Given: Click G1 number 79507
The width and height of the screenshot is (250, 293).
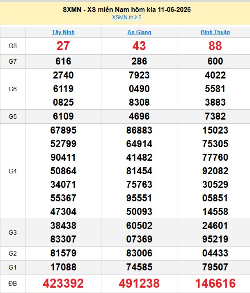Looking at the screenshot, I should 215,267.
